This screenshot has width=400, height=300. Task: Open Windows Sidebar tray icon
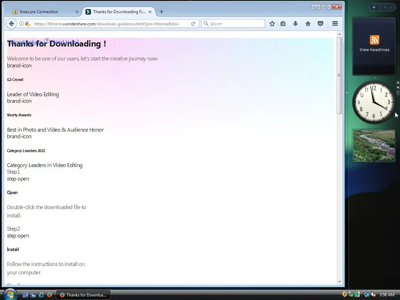point(357,294)
